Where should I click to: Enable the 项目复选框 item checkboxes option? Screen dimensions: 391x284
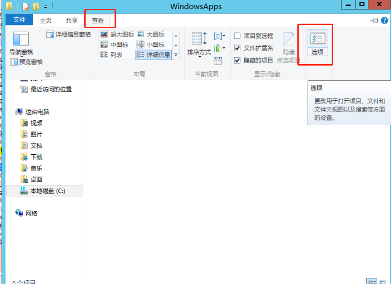[x=238, y=36]
